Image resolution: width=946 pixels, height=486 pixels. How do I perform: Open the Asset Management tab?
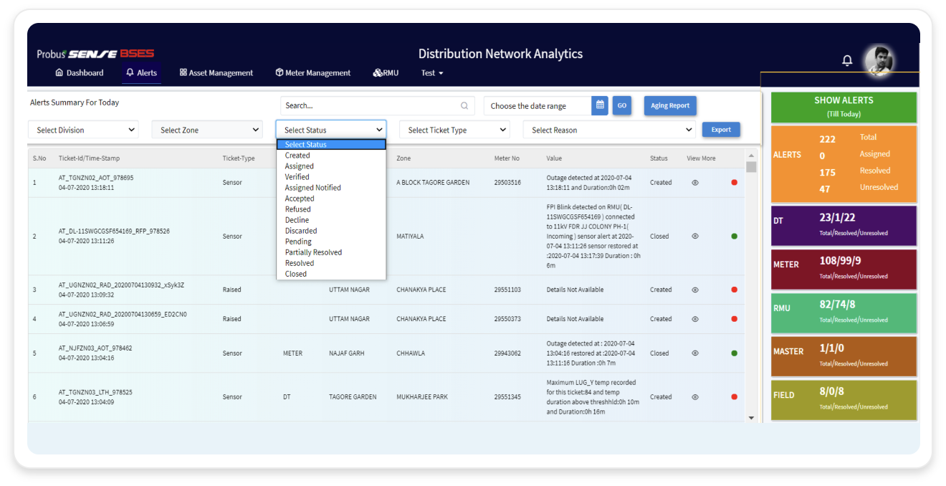pos(216,73)
